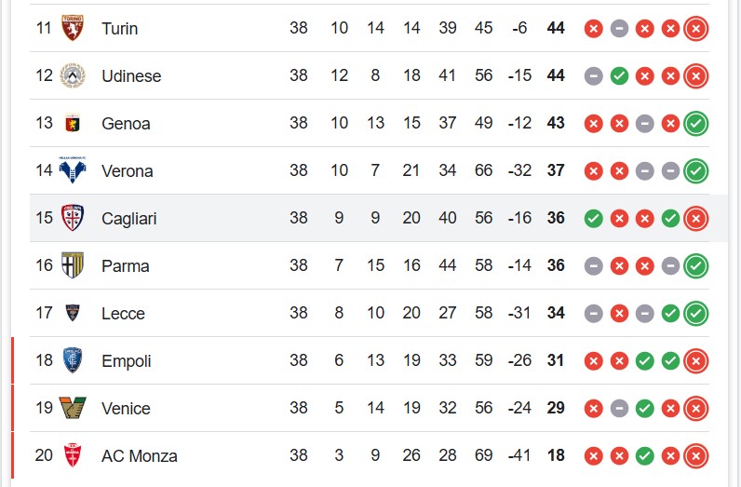Click Genoa's latest win result icon
This screenshot has height=487, width=741.
695,124
